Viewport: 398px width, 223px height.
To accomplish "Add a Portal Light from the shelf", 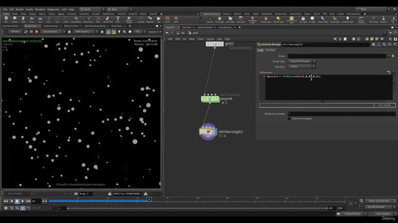I will (x=335, y=19).
